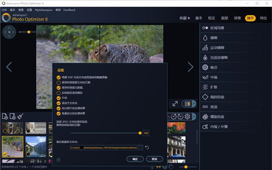Switch to fullscreen with diagonal arrows icon
This screenshot has height=170, width=272.
175,104
